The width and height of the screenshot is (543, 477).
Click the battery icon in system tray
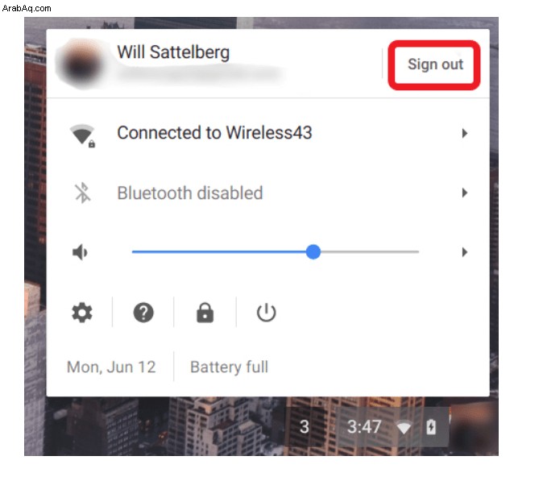pos(431,426)
